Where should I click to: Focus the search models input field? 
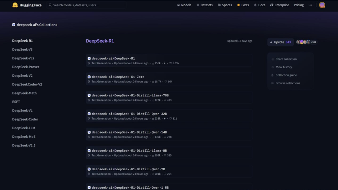(86, 5)
